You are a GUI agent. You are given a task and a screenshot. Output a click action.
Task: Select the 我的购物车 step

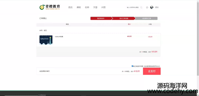pos(101,18)
